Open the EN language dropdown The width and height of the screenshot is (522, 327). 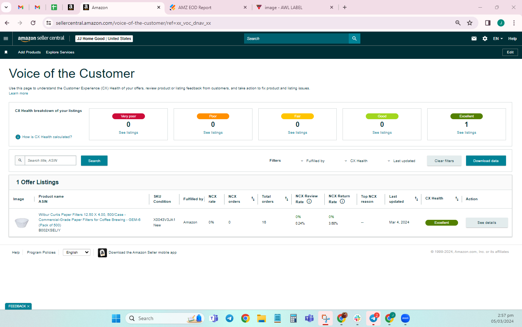498,39
